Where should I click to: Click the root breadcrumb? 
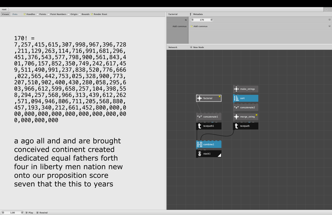[4, 9]
